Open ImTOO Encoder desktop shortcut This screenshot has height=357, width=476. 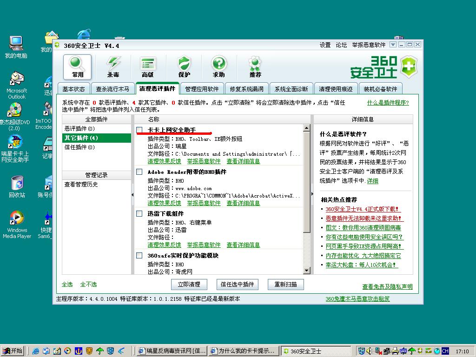pyautogui.click(x=44, y=116)
